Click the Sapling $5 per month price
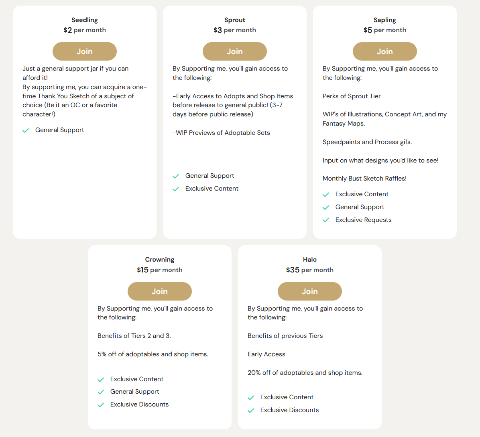Image resolution: width=480 pixels, height=437 pixels. tap(384, 30)
